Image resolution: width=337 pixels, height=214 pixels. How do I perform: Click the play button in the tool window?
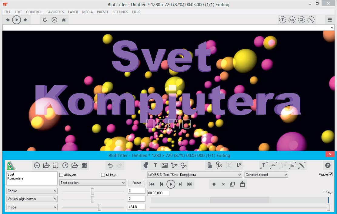(x=171, y=184)
